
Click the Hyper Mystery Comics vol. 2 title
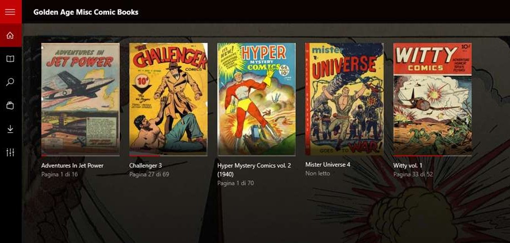pyautogui.click(x=254, y=170)
